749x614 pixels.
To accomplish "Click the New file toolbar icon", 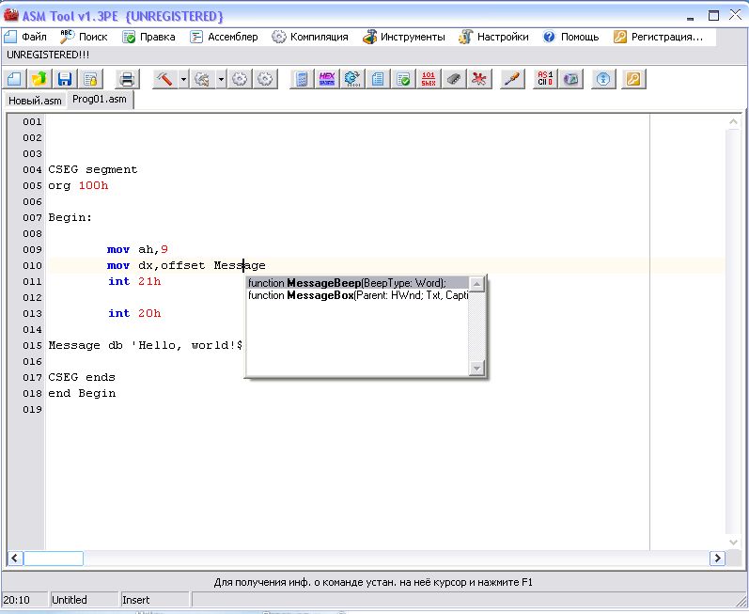I will pyautogui.click(x=14, y=79).
